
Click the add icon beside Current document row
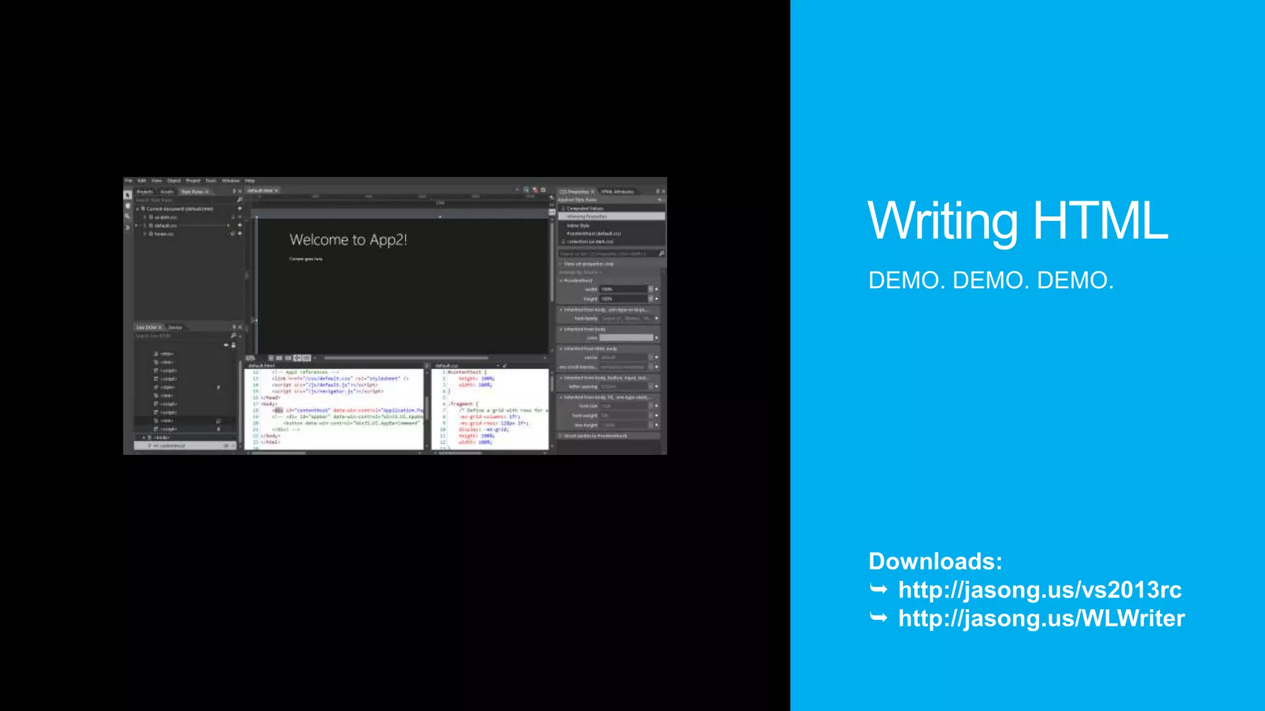coord(240,209)
